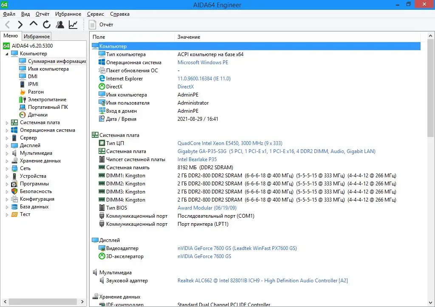Screen dimensions: 435x307
Task: Expand the Системная плата tree node
Action: click(7, 123)
